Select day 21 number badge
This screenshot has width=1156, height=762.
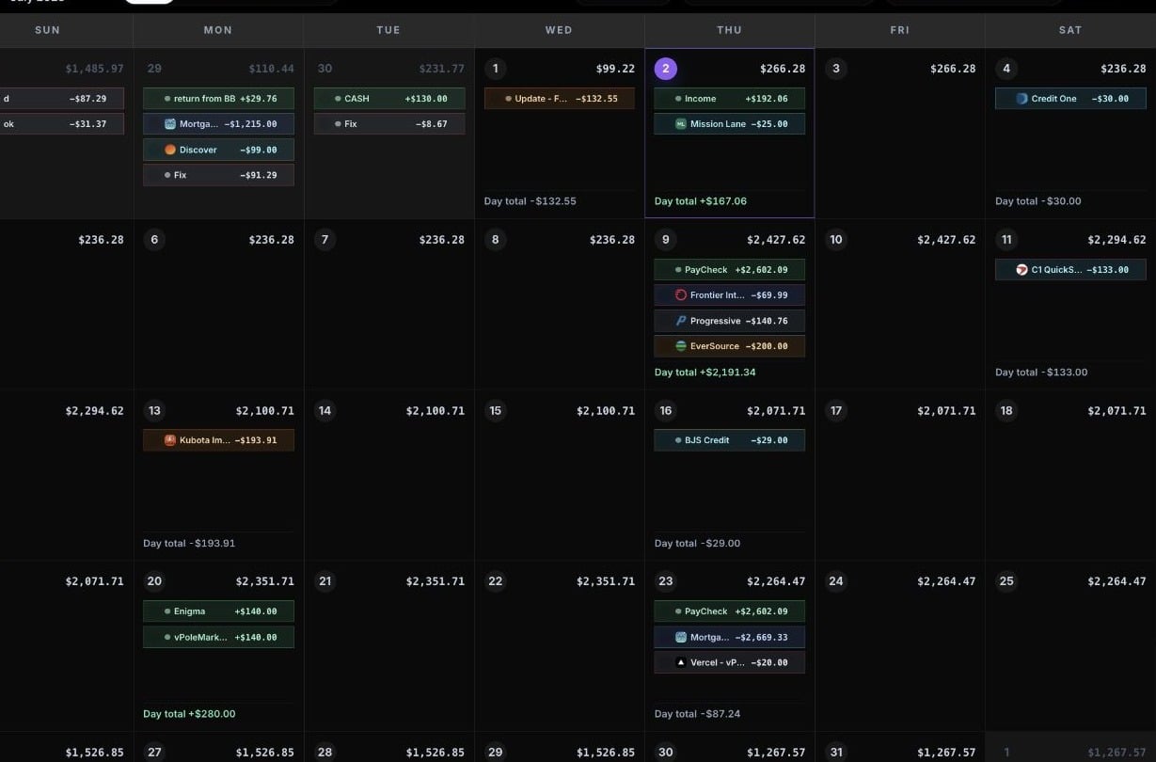point(325,581)
